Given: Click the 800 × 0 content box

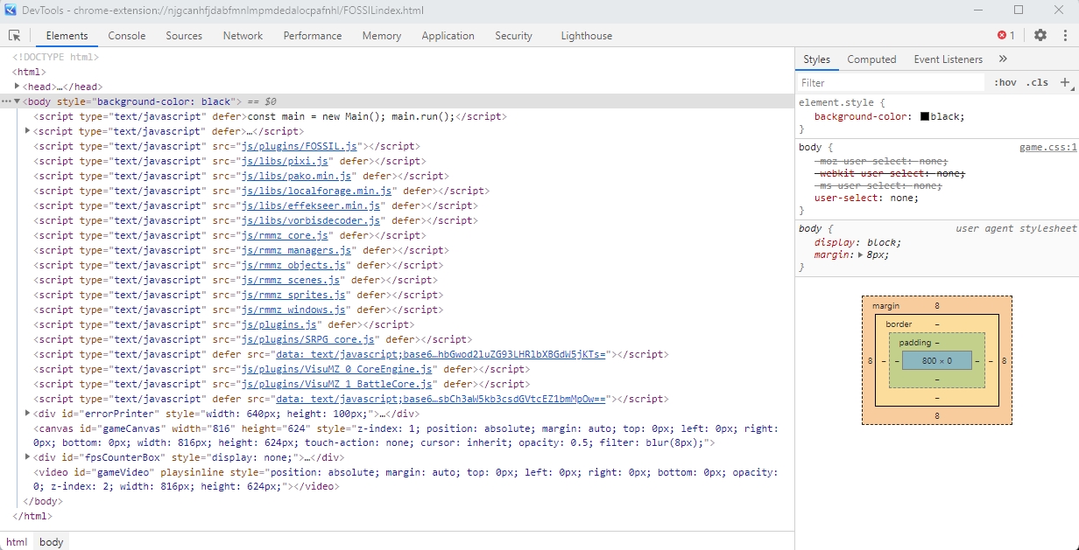Looking at the screenshot, I should point(936,360).
